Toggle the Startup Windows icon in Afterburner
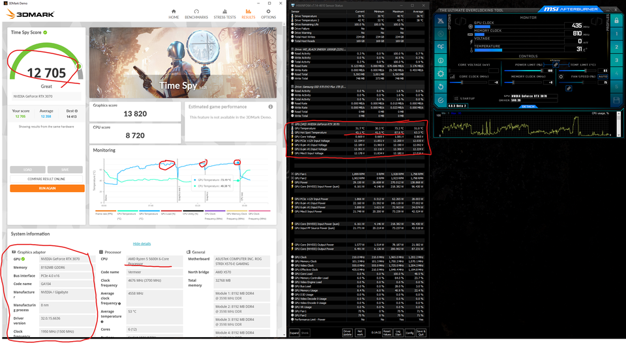The image size is (626, 343). [x=456, y=98]
